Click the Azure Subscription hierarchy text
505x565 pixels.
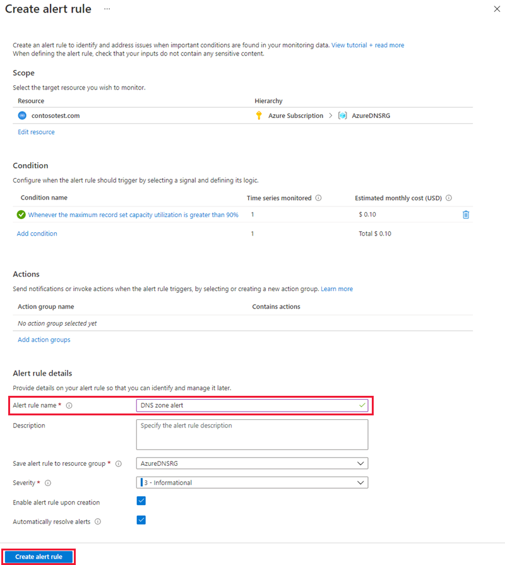point(295,116)
